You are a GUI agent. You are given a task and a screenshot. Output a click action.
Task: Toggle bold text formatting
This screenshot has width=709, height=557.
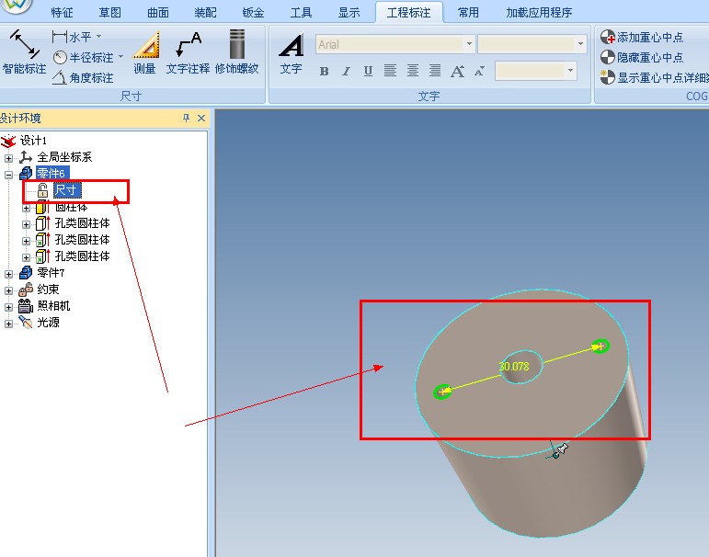pyautogui.click(x=324, y=72)
